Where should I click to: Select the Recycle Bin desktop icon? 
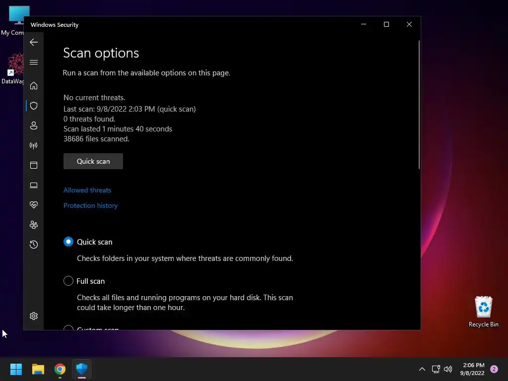[x=483, y=312]
